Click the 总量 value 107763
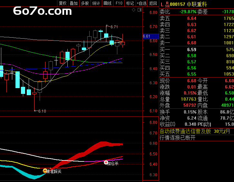This screenshot has width=234, height=182. (x=189, y=99)
